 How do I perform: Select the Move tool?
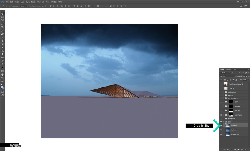pyautogui.click(x=3, y=14)
